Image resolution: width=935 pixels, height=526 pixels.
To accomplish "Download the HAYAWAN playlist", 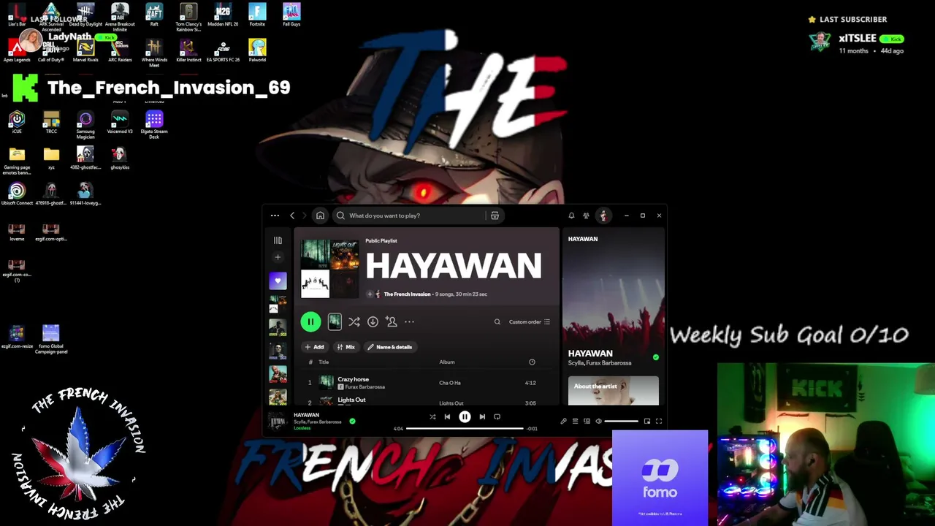I will pos(373,321).
